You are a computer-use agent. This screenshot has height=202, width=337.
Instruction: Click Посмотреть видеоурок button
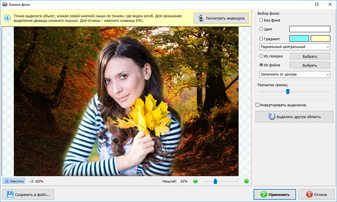221,18
